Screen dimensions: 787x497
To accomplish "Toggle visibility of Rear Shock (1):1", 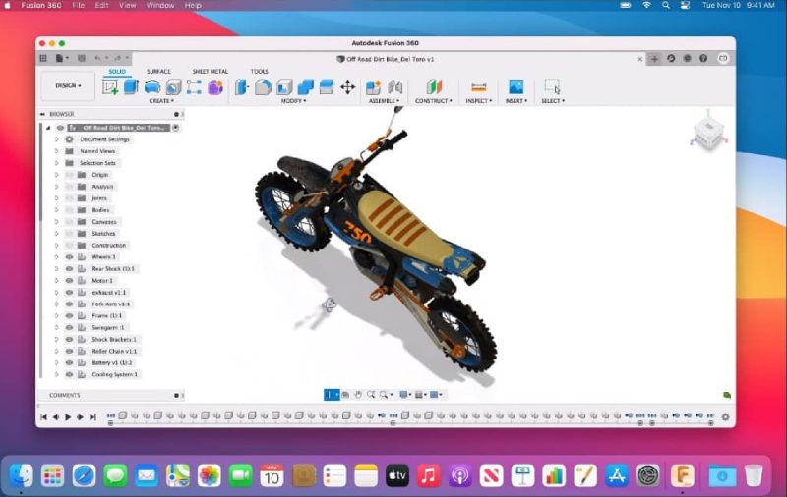I will [69, 269].
